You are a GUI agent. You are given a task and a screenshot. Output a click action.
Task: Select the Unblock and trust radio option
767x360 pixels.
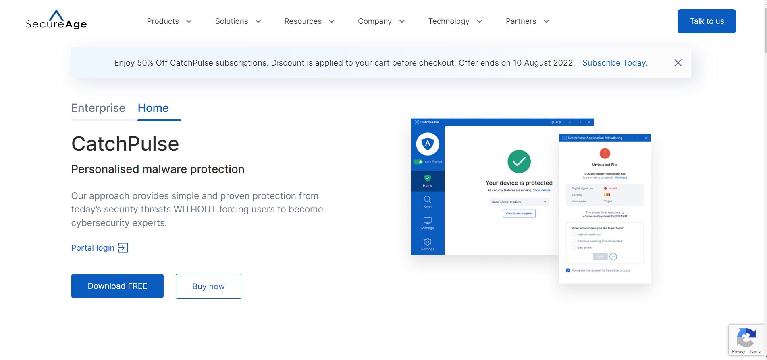(x=574, y=235)
